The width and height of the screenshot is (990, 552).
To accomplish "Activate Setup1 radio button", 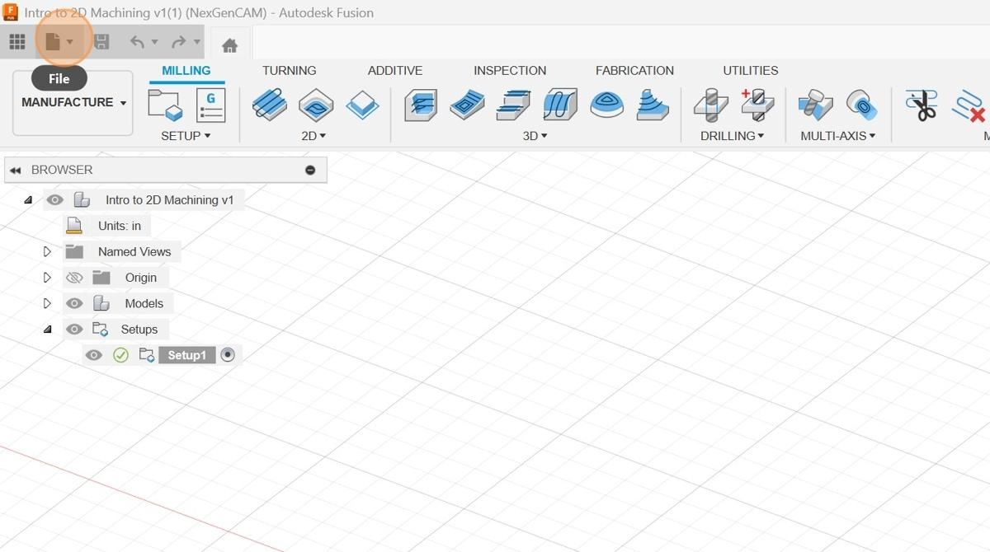I will coord(228,355).
